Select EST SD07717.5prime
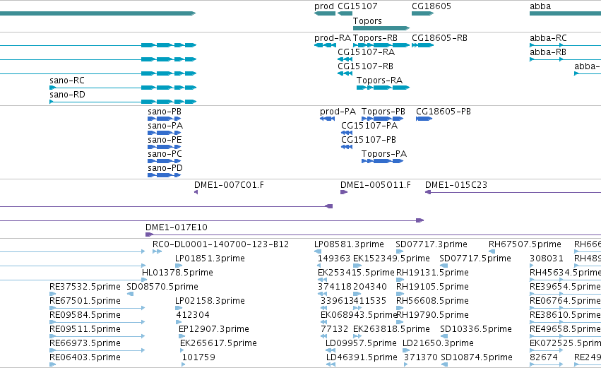Viewport: 601px width, 368px height. (444, 266)
